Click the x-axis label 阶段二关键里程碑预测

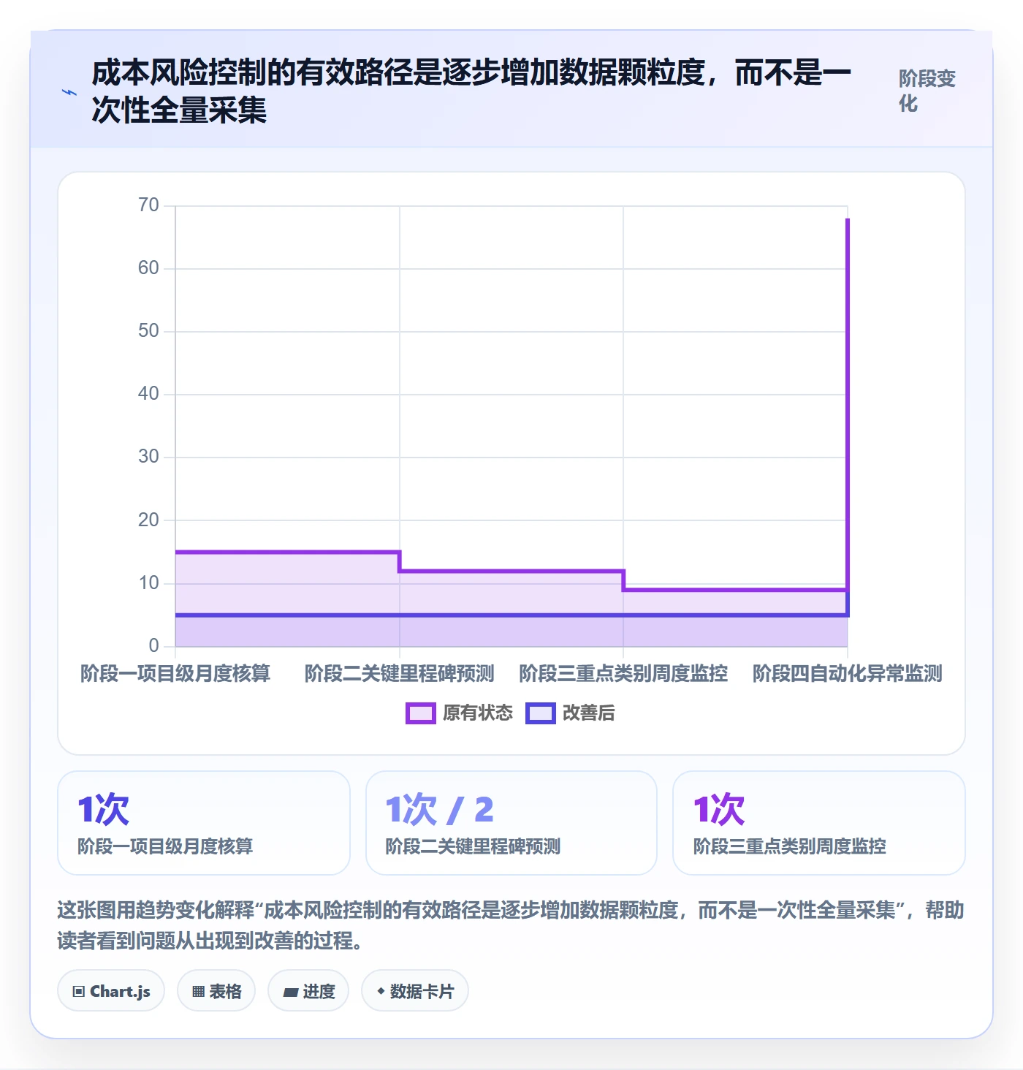click(x=400, y=673)
